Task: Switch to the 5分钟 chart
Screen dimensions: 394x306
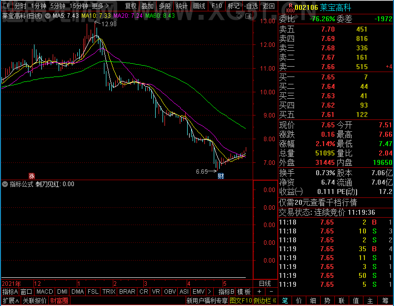Action: click(x=58, y=6)
